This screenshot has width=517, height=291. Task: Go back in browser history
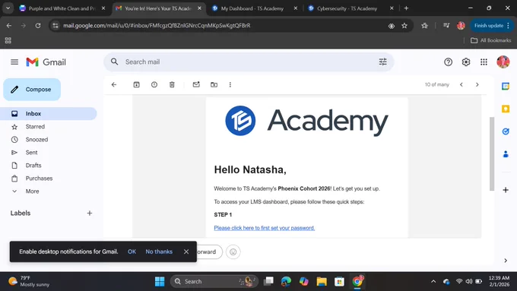9,25
